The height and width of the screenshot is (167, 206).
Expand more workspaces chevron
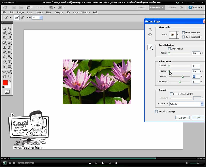pyautogui.click(x=181, y=7)
